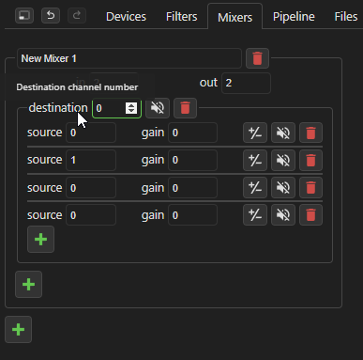Open the Filters tab
This screenshot has width=363, height=360.
coord(181,17)
